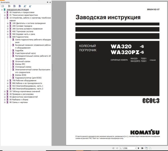Open bookmark Распределительный клапан рабочего оборудования
168x151 pixels.
click(33, 57)
